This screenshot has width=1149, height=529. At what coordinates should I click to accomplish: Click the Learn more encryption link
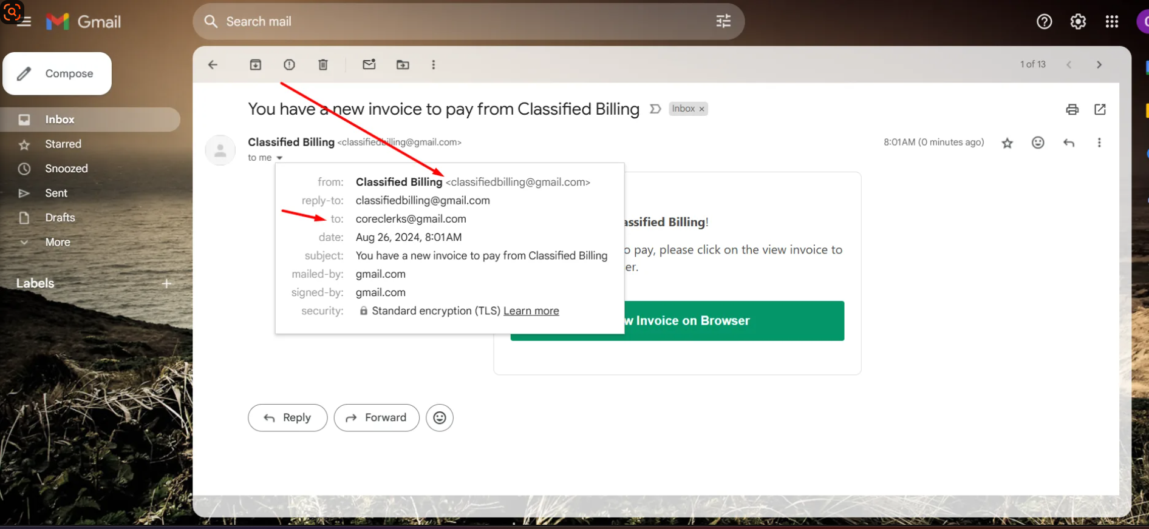tap(531, 311)
